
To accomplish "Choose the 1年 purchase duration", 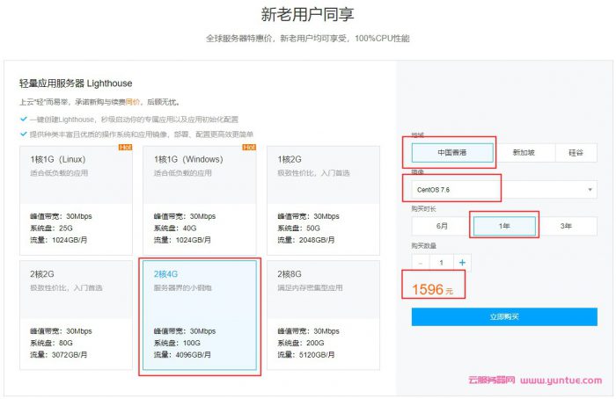I will click(x=504, y=226).
